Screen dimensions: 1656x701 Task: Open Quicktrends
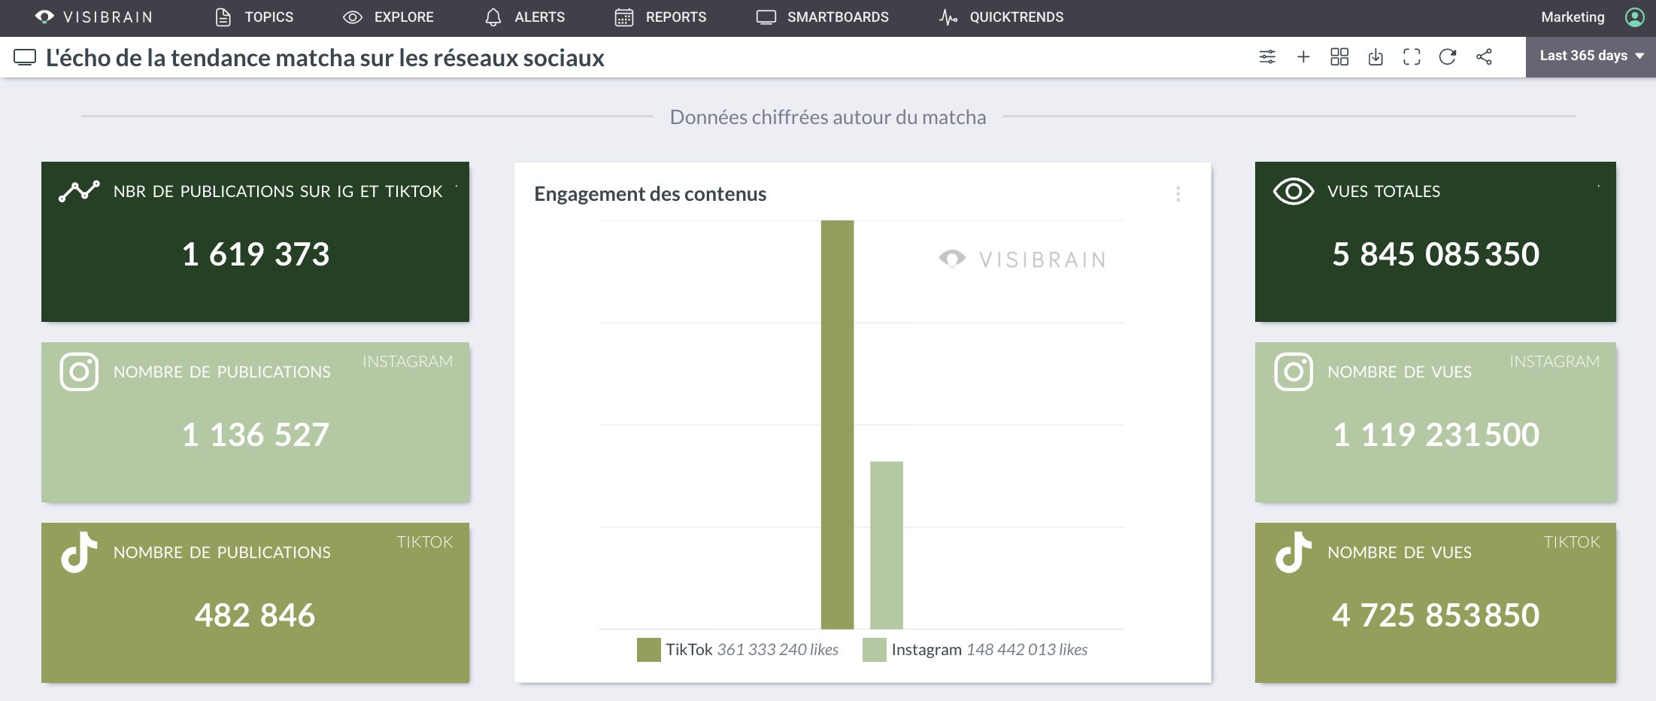click(1001, 17)
